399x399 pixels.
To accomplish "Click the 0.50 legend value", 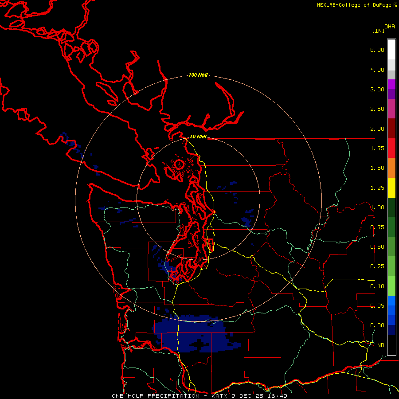I will coord(377,247).
